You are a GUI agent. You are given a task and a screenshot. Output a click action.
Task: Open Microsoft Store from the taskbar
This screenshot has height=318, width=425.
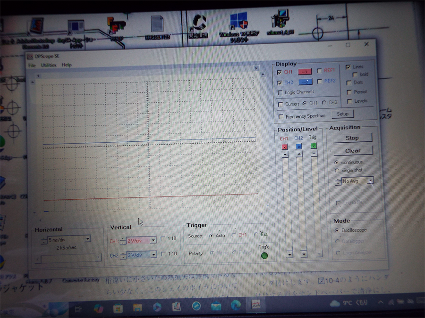118,308
